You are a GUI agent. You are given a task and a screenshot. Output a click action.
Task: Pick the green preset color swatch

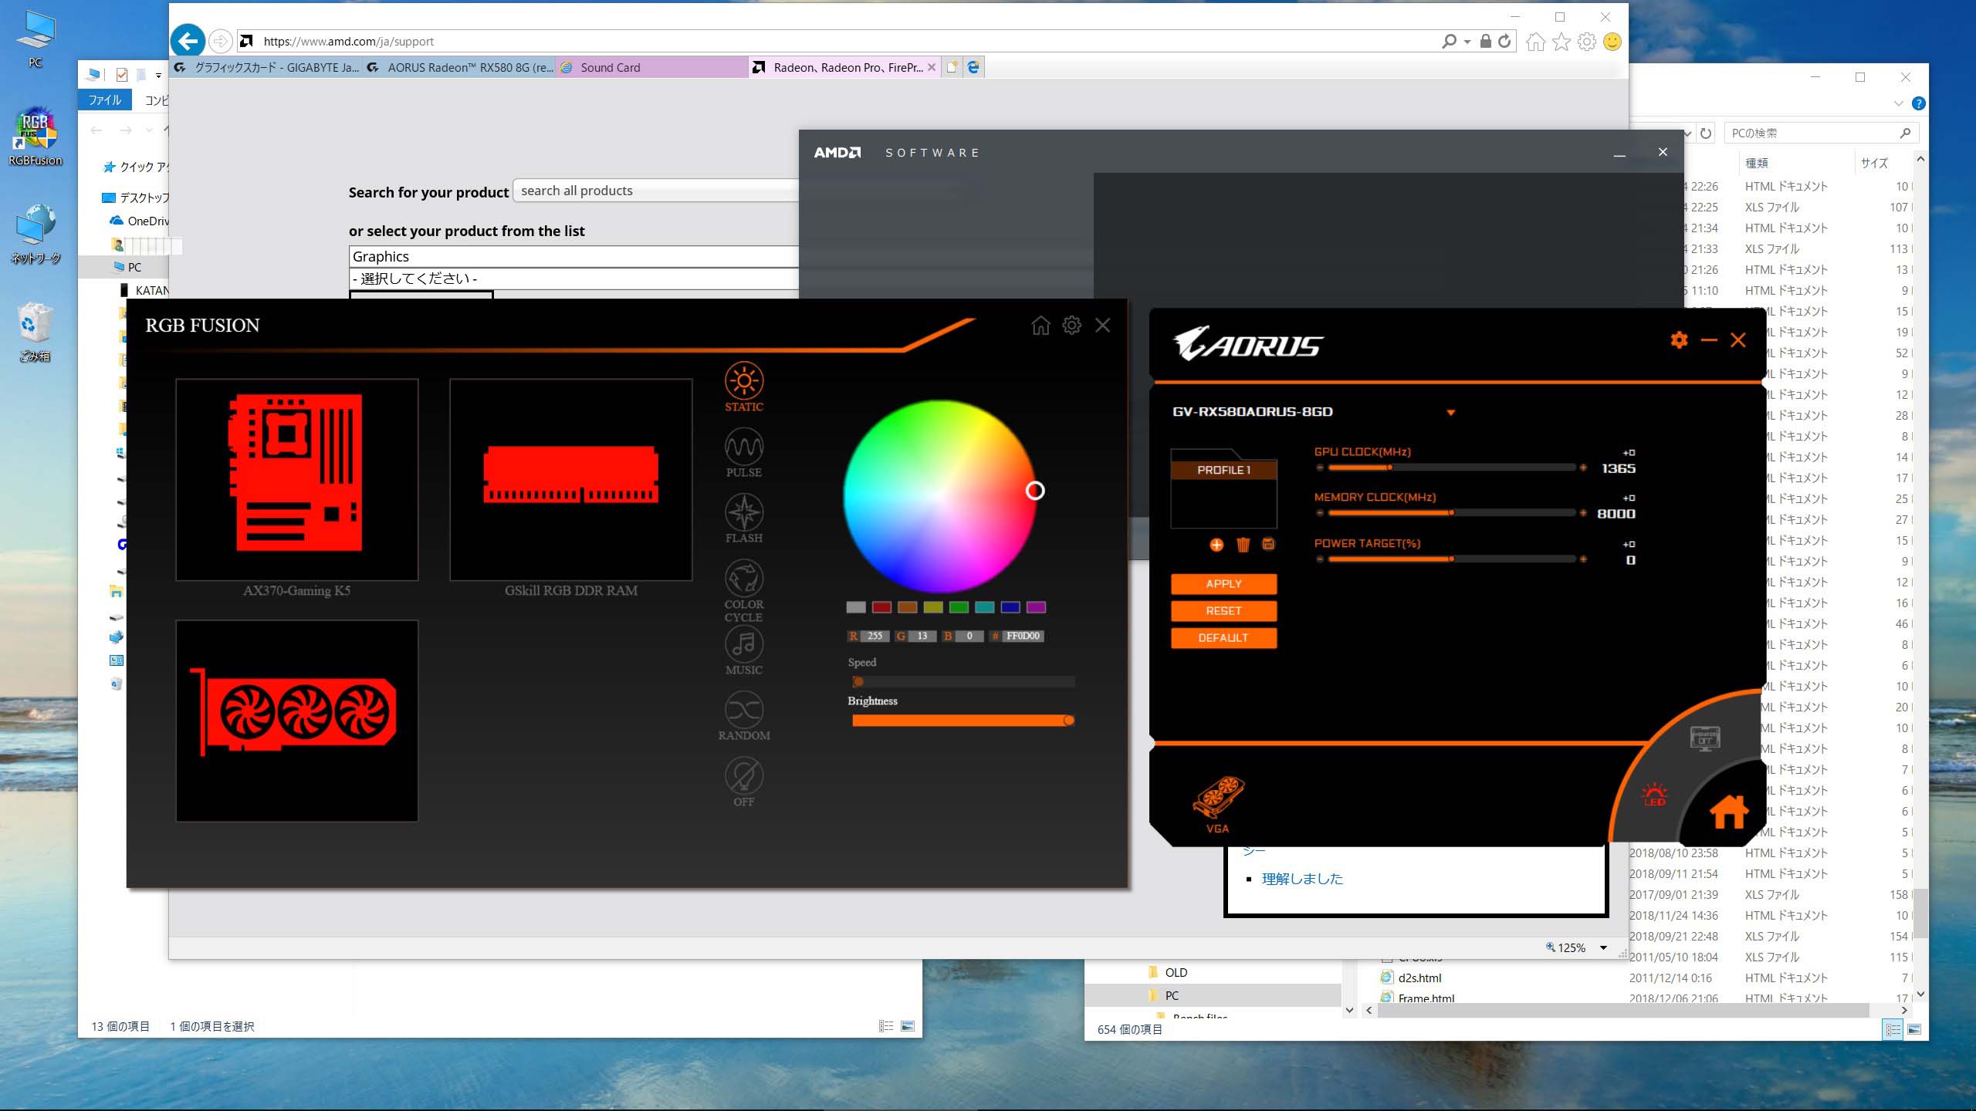point(959,608)
